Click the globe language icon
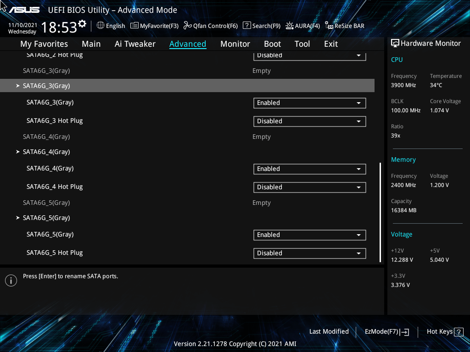Image resolution: width=470 pixels, height=352 pixels. pyautogui.click(x=101, y=26)
